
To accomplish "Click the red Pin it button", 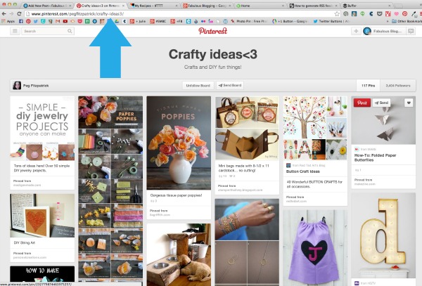I will coord(362,103).
